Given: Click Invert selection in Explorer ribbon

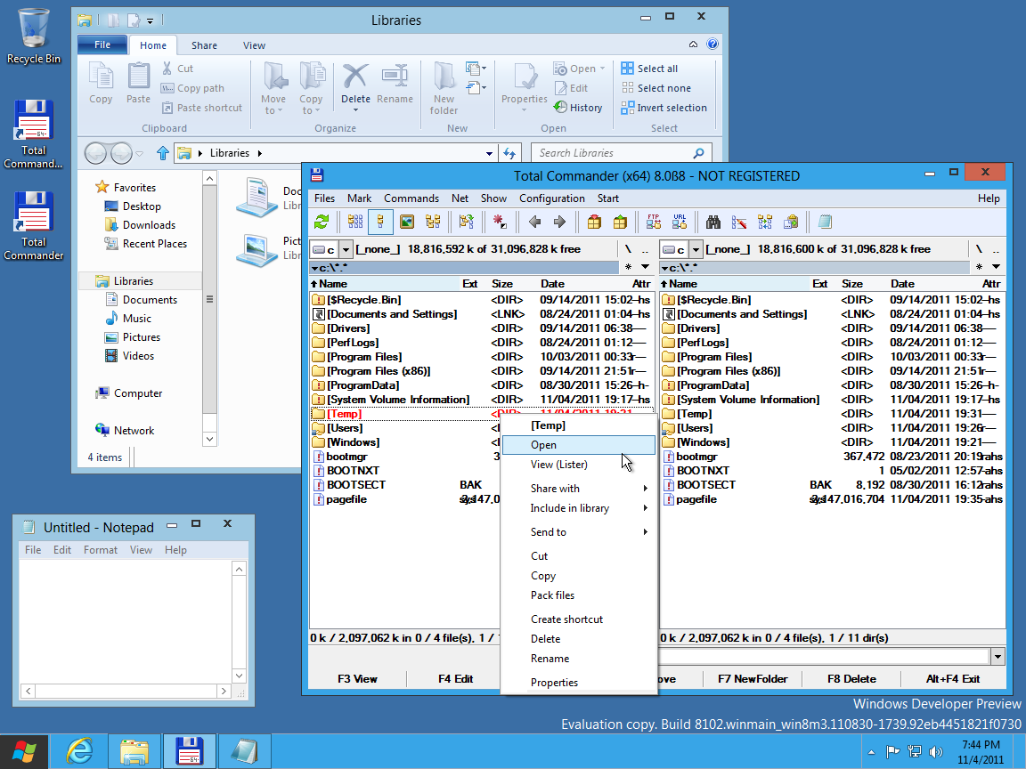Looking at the screenshot, I should [664, 107].
